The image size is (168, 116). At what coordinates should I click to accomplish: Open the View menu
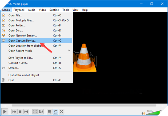pyautogui.click(x=75, y=10)
